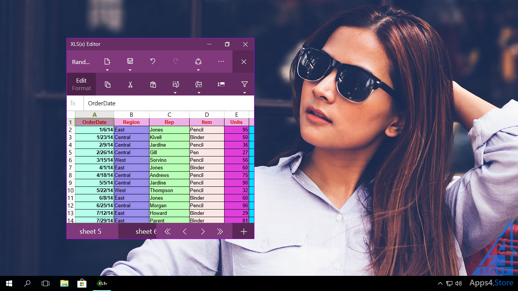Select the date cell 5/22/14

click(94, 190)
